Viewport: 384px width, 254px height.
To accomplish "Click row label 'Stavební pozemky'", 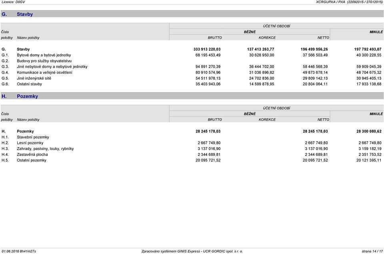I will 33,137.
